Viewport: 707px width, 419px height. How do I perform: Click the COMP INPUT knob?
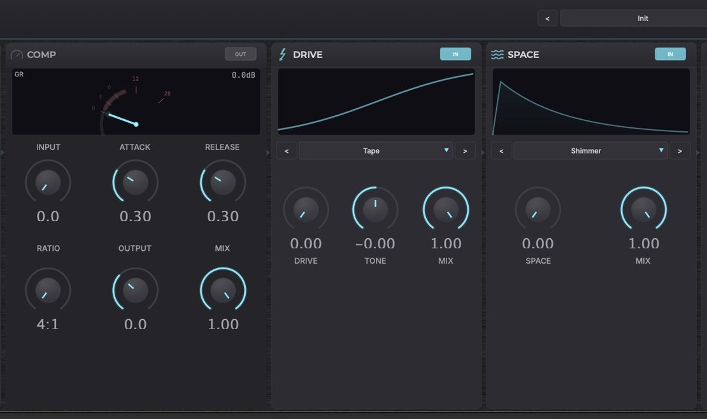coord(48,181)
